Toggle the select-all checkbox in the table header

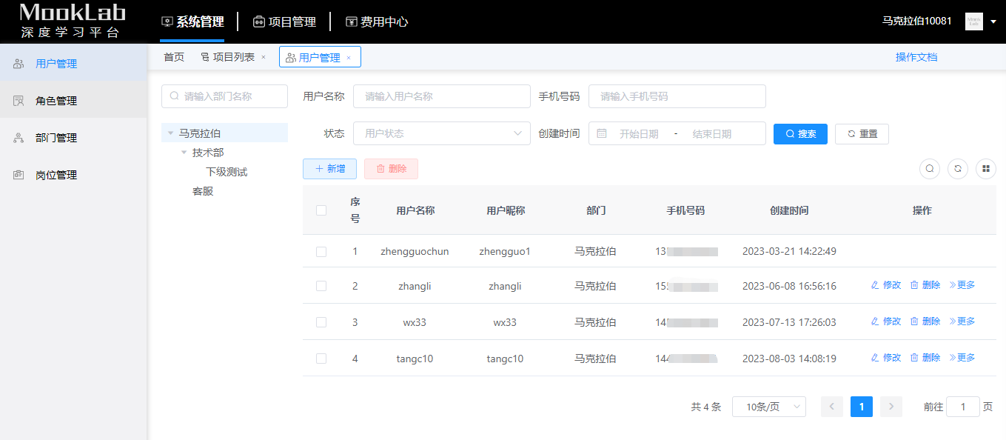pos(321,210)
